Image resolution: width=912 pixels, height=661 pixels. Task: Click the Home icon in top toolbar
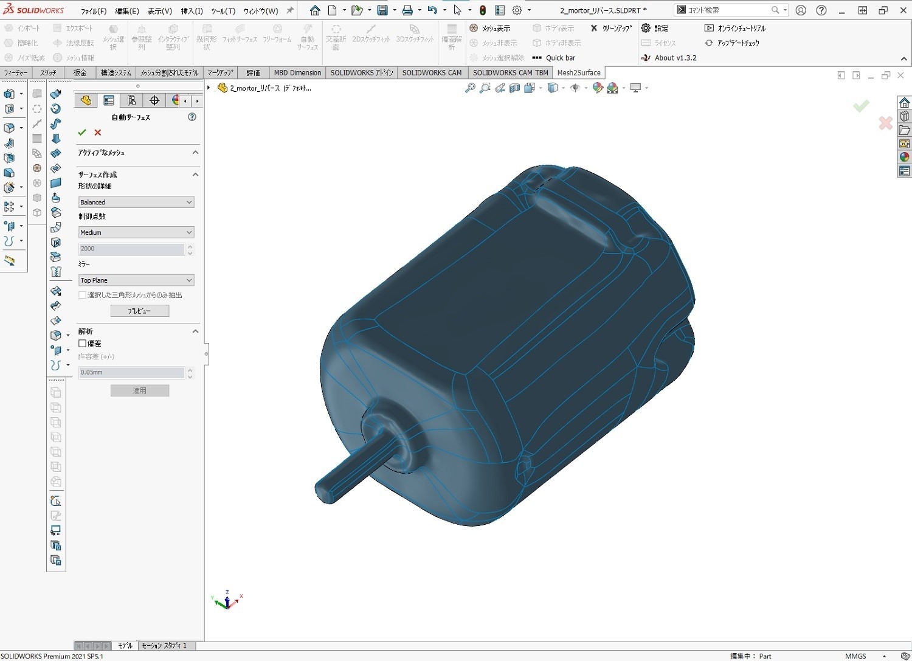315,10
